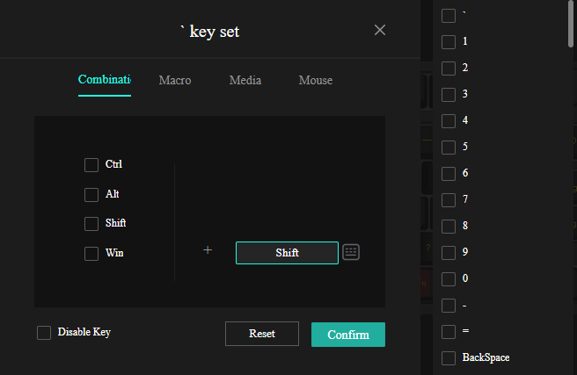Select the number 0 key checkbox

[449, 278]
